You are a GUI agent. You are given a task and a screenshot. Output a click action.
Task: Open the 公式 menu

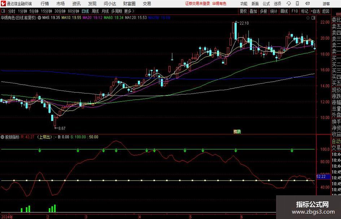click(266, 4)
